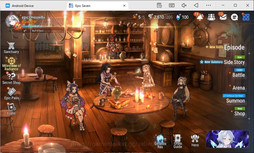
Task: Tap the purple-haired seated heroine
Action: [74, 105]
